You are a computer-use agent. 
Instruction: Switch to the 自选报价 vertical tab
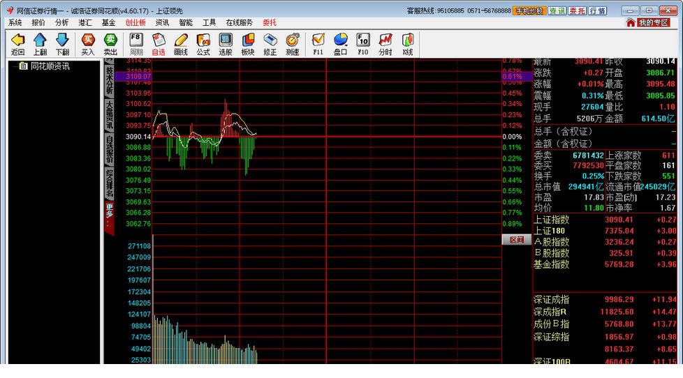(110, 149)
